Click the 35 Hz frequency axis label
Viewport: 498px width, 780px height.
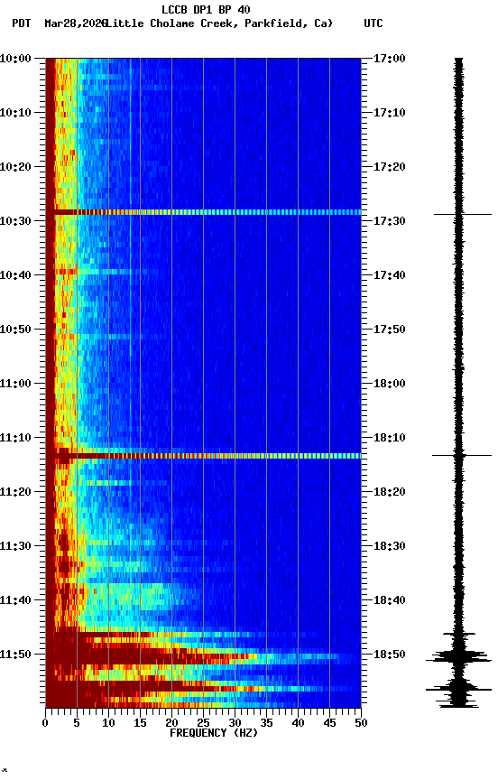click(x=266, y=723)
